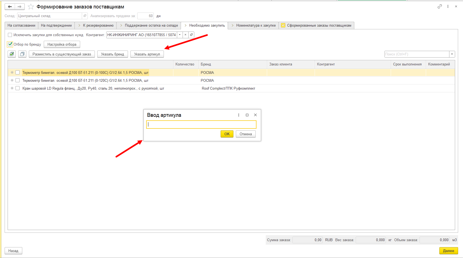This screenshot has width=463, height=258.
Task: Click Настройка отбора button
Action: pyautogui.click(x=62, y=44)
